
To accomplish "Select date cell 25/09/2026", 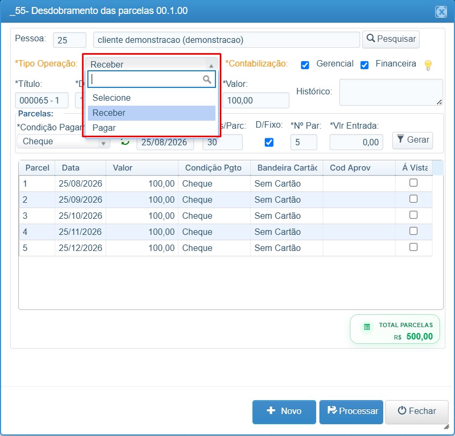I will click(80, 199).
